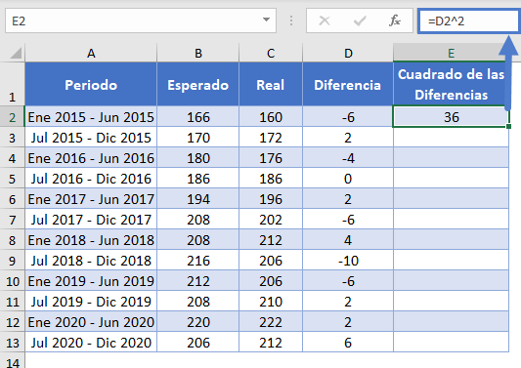This screenshot has width=521, height=368.
Task: Click the Diferencia cell showing -10
Action: [348, 261]
